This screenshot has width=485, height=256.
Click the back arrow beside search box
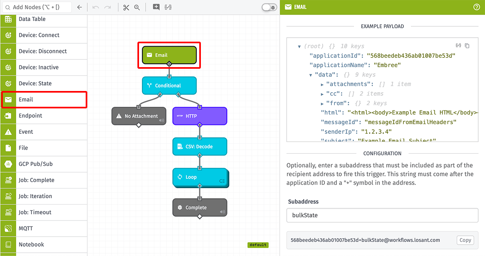(x=80, y=7)
